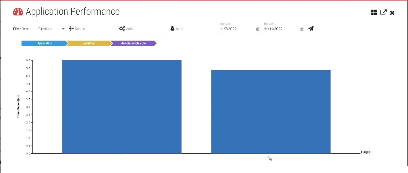Screen dimensions: 408x173
Task: Click the paper plane submit icon
Action: coord(311,28)
